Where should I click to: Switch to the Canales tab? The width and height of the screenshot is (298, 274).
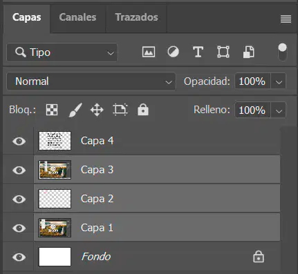(77, 18)
